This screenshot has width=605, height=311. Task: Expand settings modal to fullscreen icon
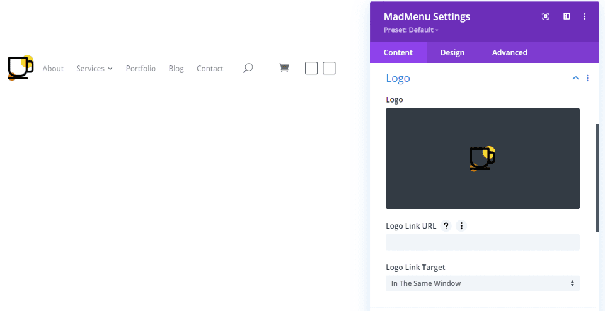coord(545,16)
